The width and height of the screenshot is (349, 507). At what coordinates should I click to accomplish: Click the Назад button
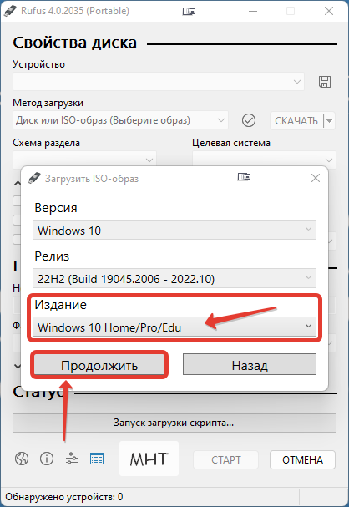pyautogui.click(x=250, y=364)
